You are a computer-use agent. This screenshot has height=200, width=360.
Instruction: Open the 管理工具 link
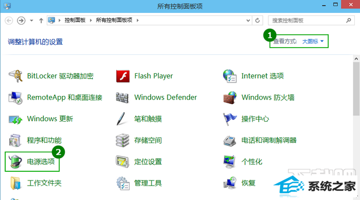pos(148,183)
